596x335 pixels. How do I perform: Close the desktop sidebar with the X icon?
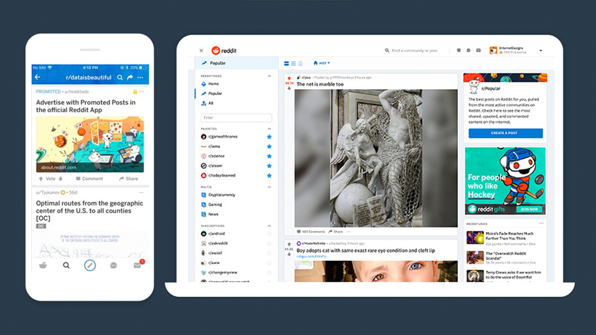point(201,51)
